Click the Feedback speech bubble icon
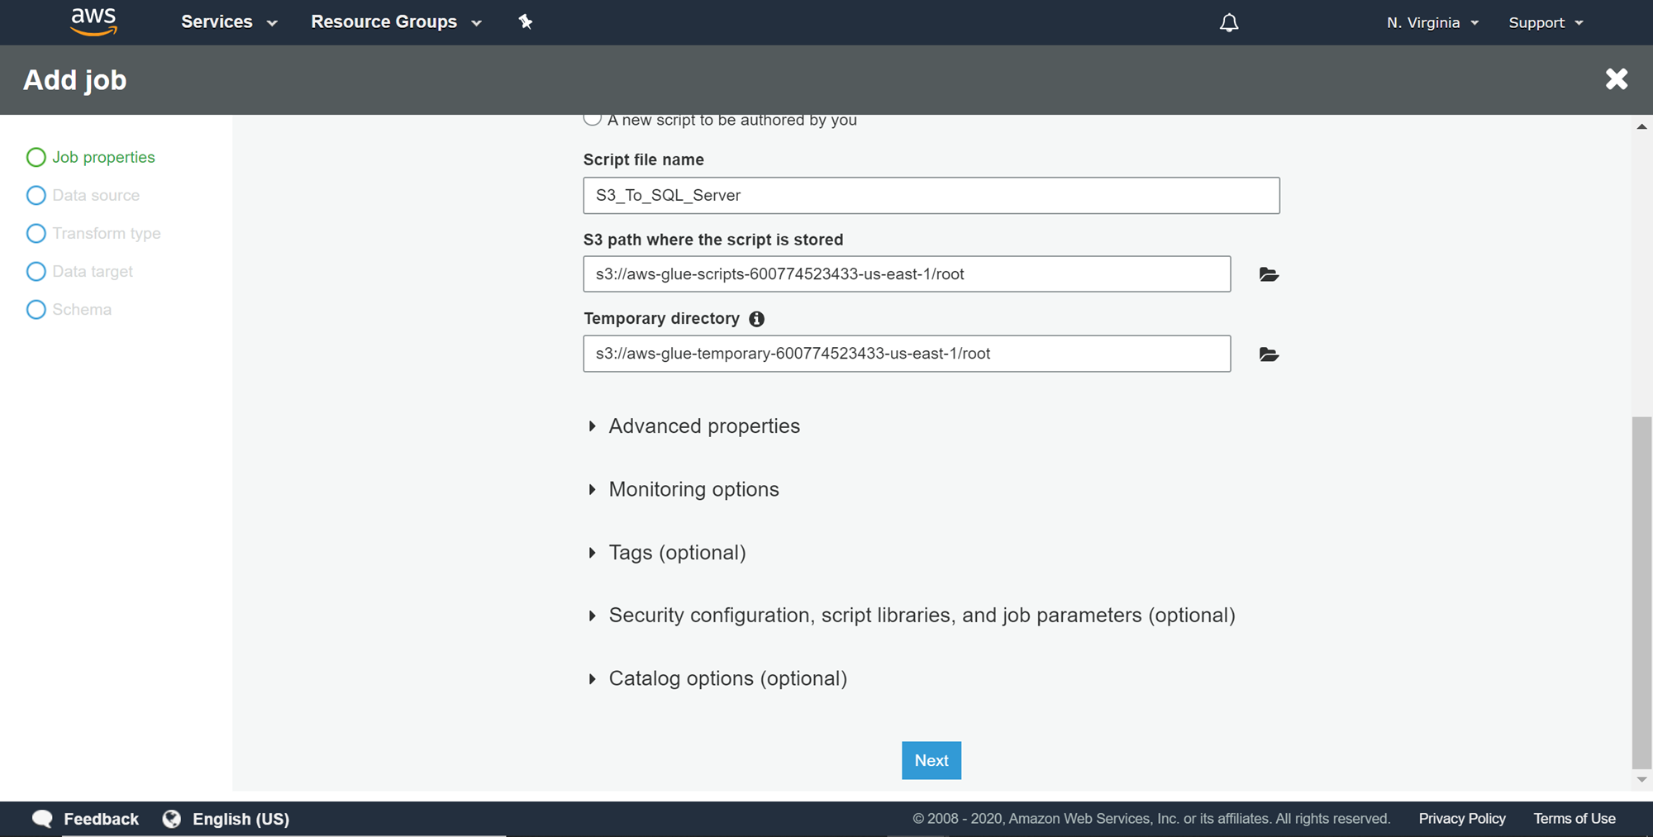This screenshot has height=837, width=1653. pos(42,819)
